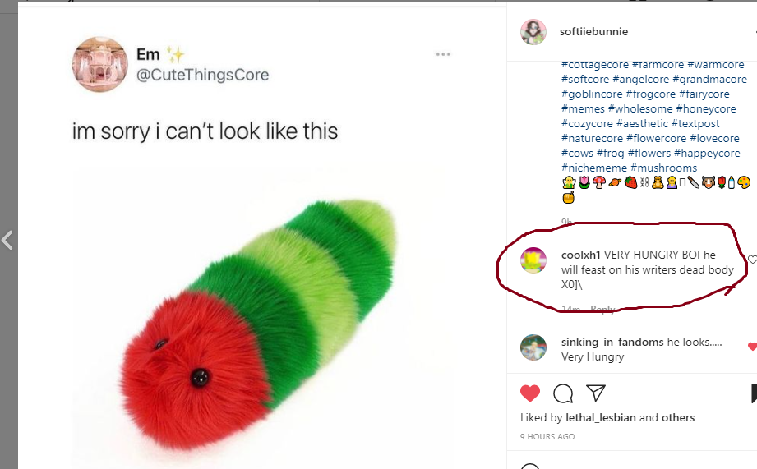Open coolxh1 profile picture
This screenshot has width=757, height=469.
tap(533, 260)
